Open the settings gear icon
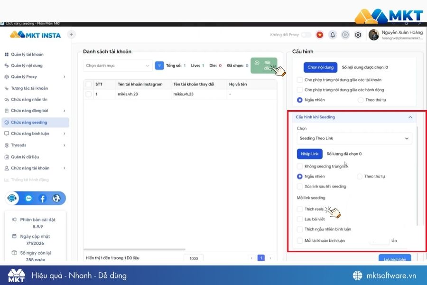This screenshot has height=285, width=427. click(x=358, y=35)
